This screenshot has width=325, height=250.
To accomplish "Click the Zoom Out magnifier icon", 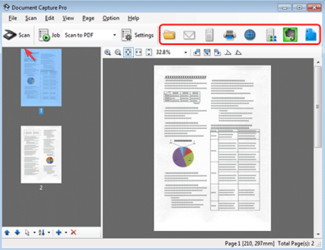I will [x=118, y=52].
